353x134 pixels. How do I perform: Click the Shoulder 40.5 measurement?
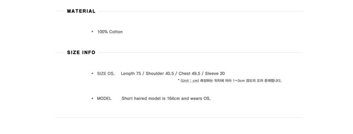click(x=160, y=74)
